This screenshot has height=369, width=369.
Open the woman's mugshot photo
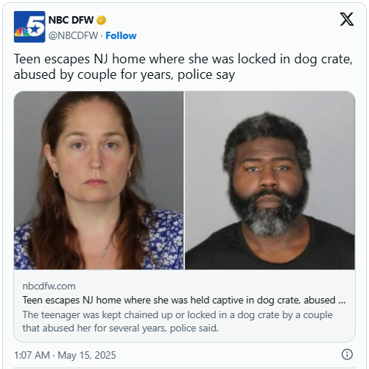pos(99,180)
